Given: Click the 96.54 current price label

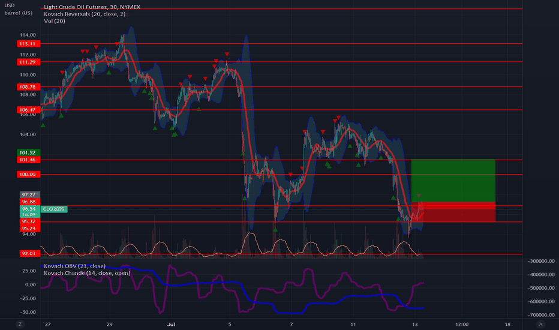Looking at the screenshot, I should point(29,209).
